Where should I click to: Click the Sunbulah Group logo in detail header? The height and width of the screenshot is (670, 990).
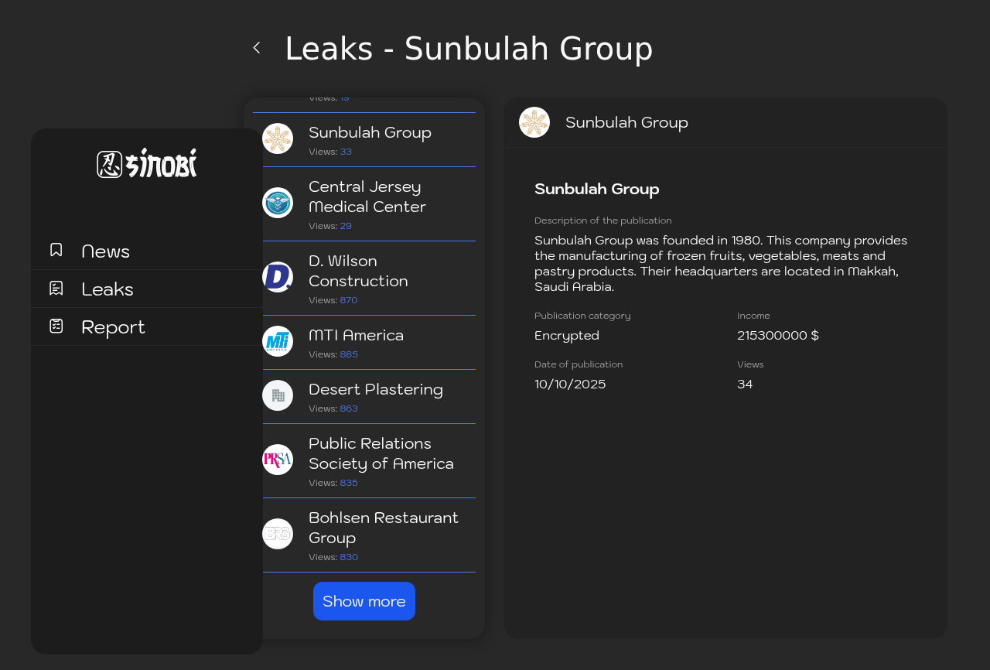[x=534, y=122]
